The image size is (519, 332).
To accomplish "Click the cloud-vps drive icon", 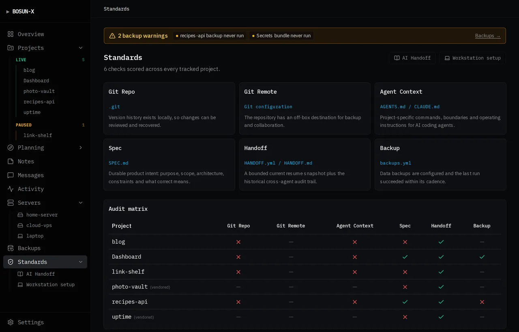I will 20,225.
